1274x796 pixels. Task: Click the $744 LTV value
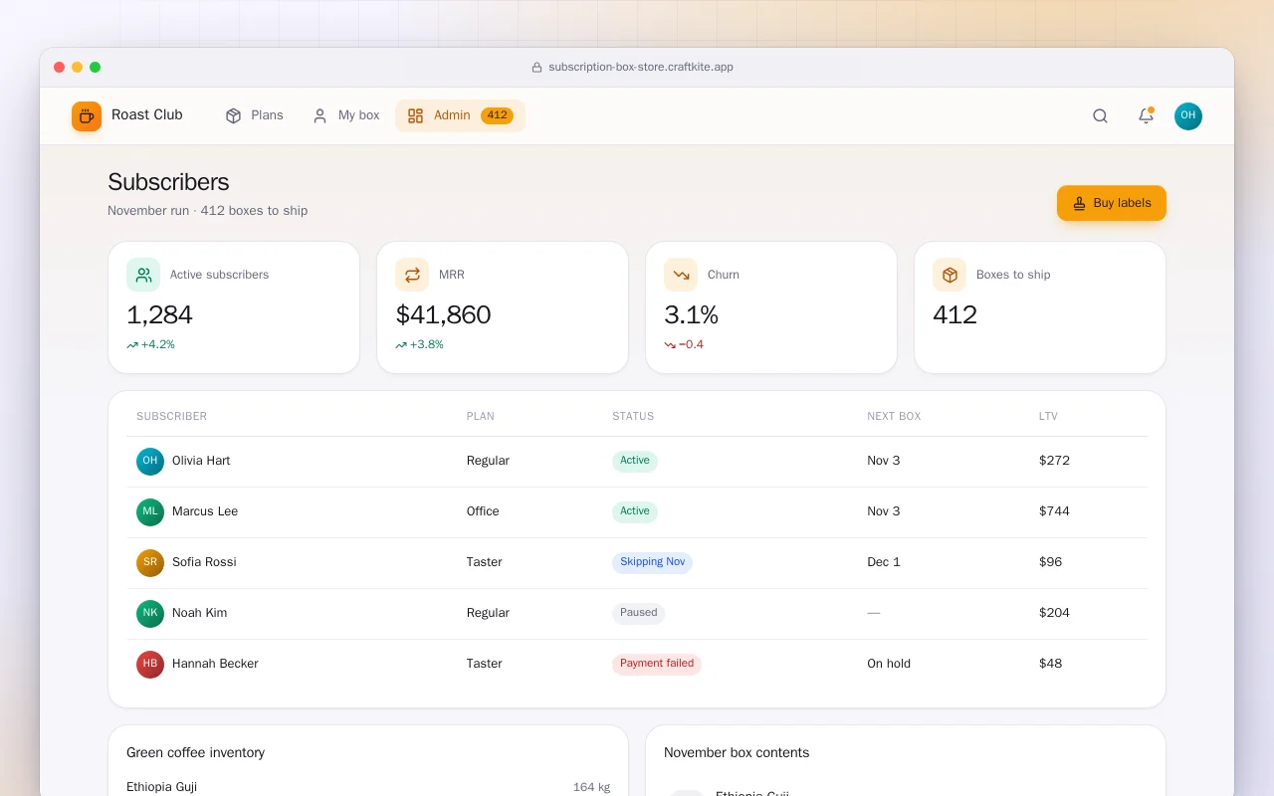1054,511
